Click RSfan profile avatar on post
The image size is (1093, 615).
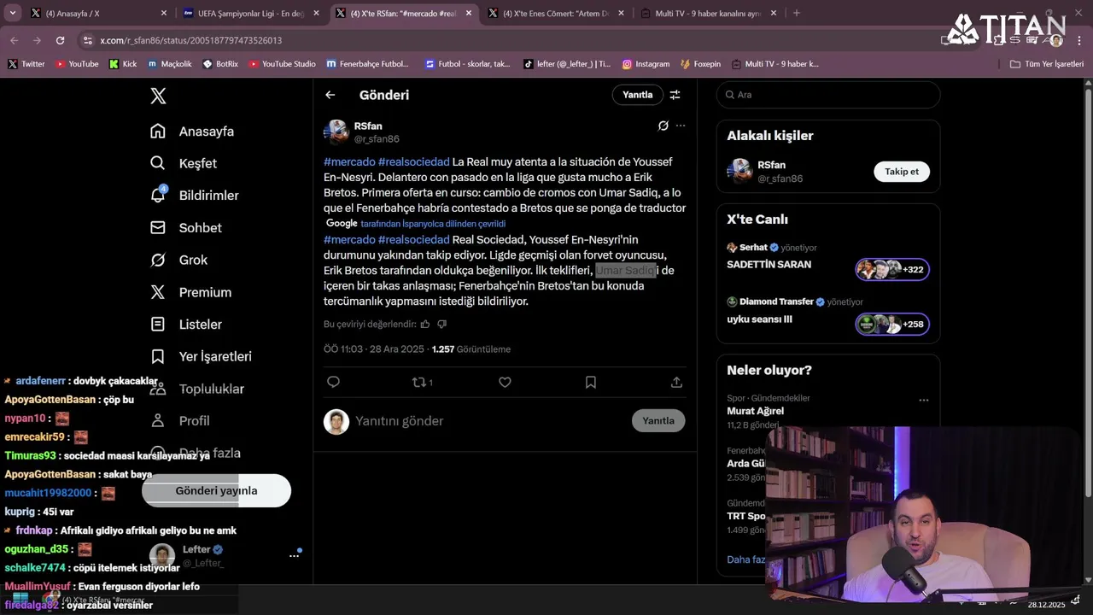click(x=336, y=132)
